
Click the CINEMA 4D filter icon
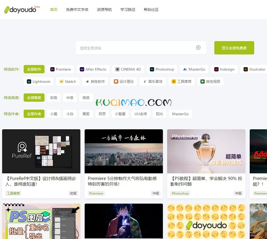pos(117,69)
